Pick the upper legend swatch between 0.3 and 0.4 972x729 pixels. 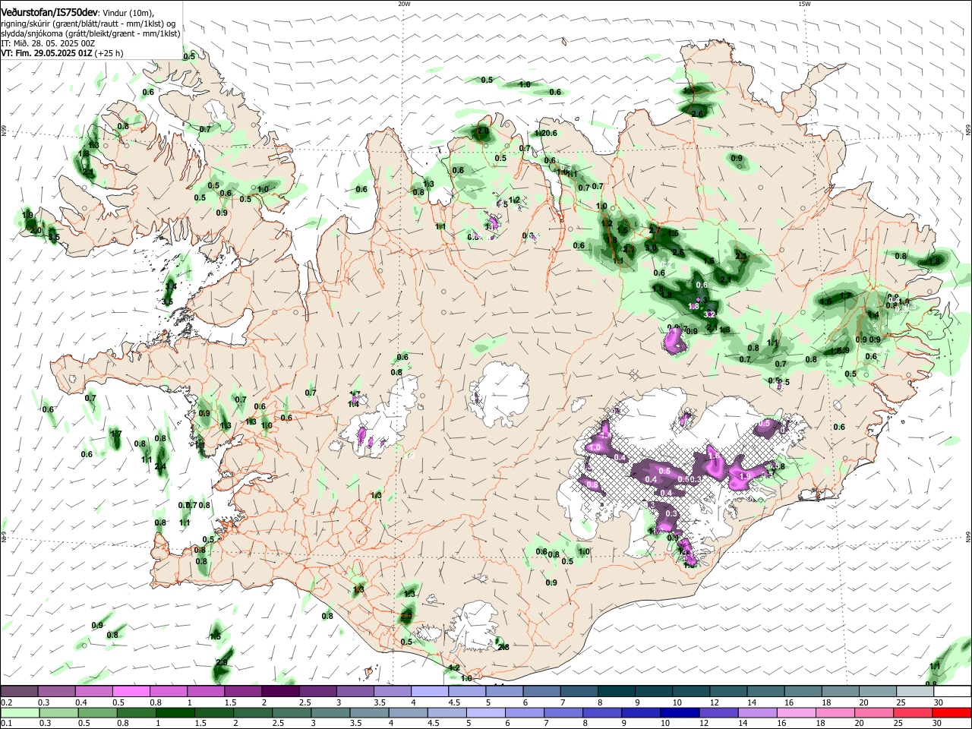pos(56,691)
